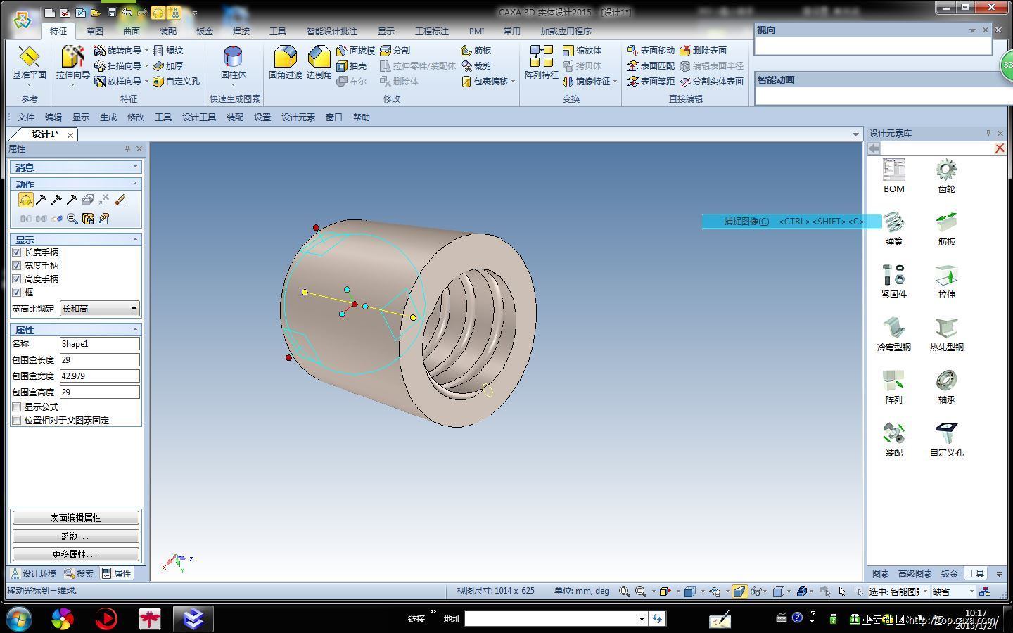
Task: Pick the 轴承 bearing element in library
Action: point(946,387)
